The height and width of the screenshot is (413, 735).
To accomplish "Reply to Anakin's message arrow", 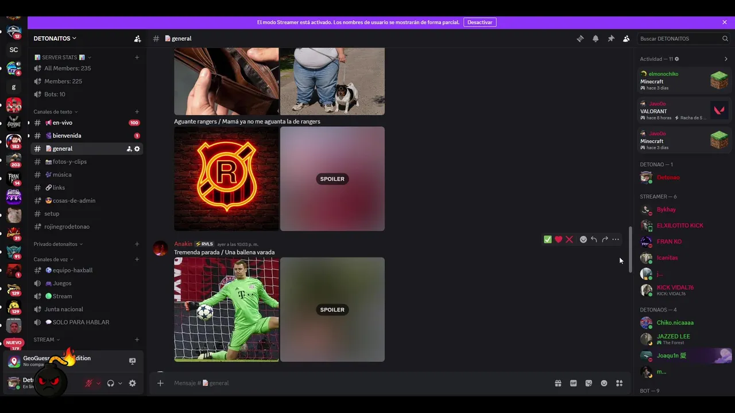I will tap(594, 239).
